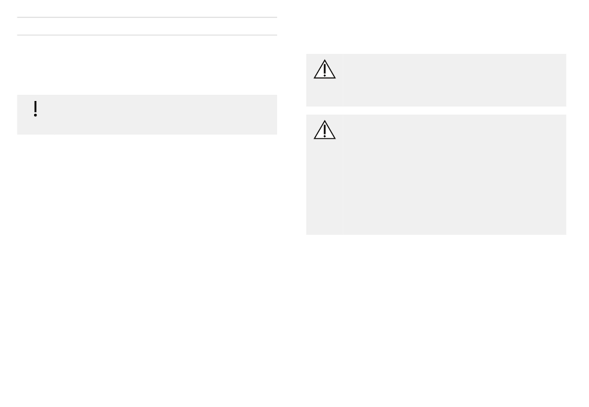Click the second horizontal divider line
589x407 pixels.
[148, 35]
